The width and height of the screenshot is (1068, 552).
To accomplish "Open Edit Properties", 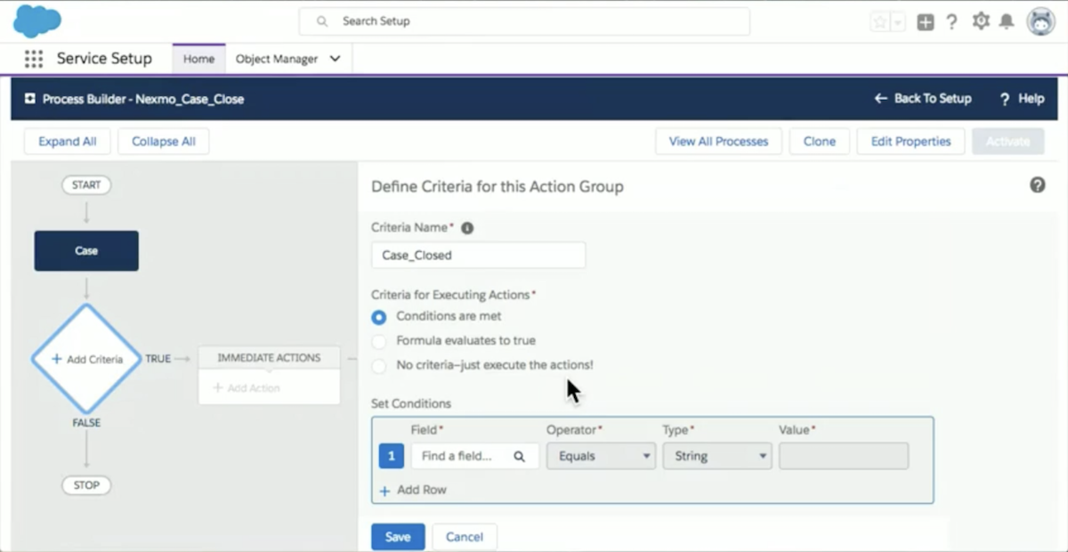I will 910,142.
